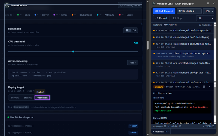This screenshot has height=136, width=218.
Task: Jump to the Attribute section
Action: [x=106, y=15]
